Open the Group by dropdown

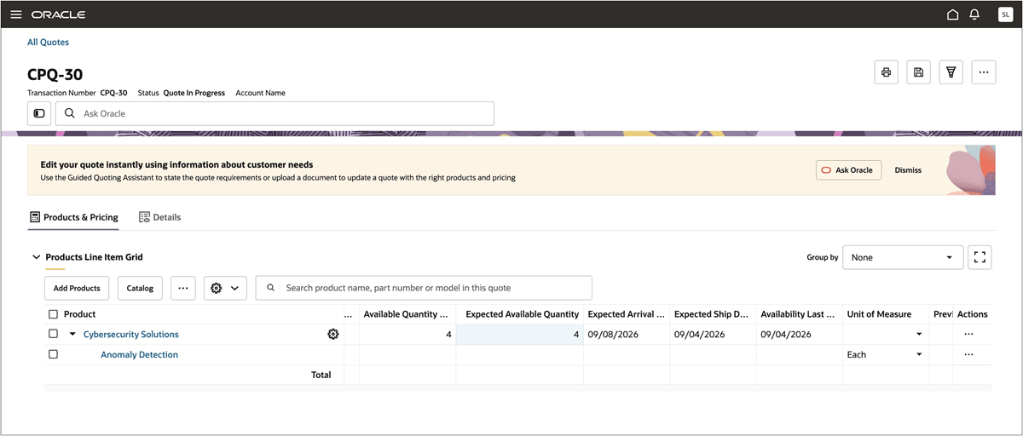(x=903, y=257)
